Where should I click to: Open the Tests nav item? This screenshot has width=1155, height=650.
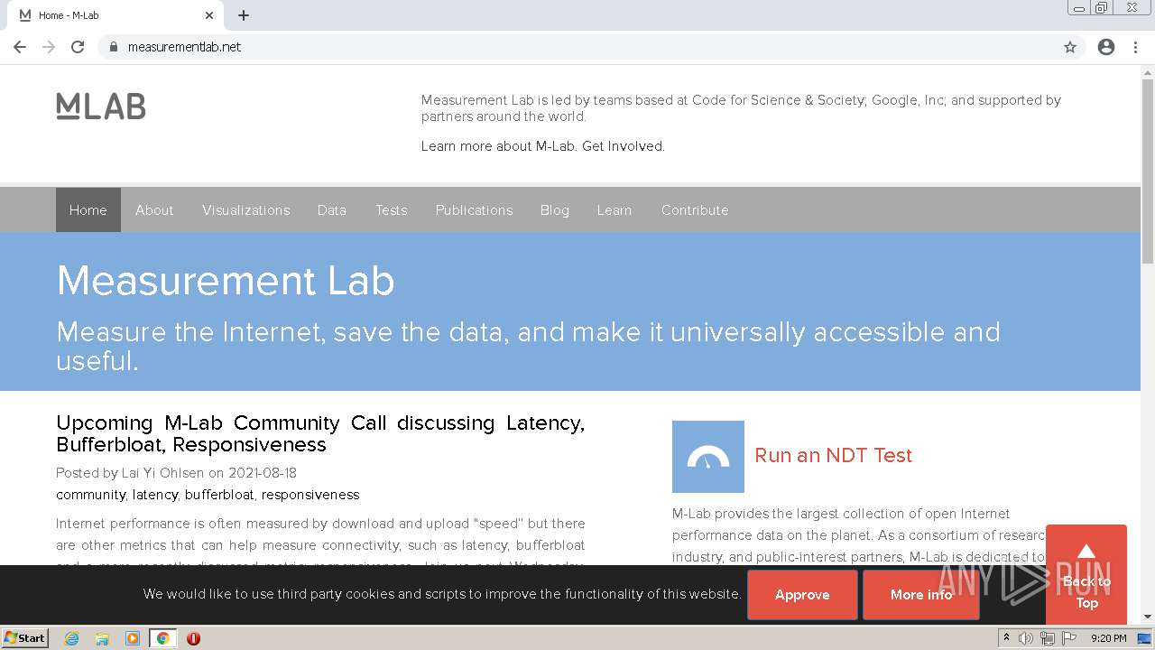pos(392,209)
